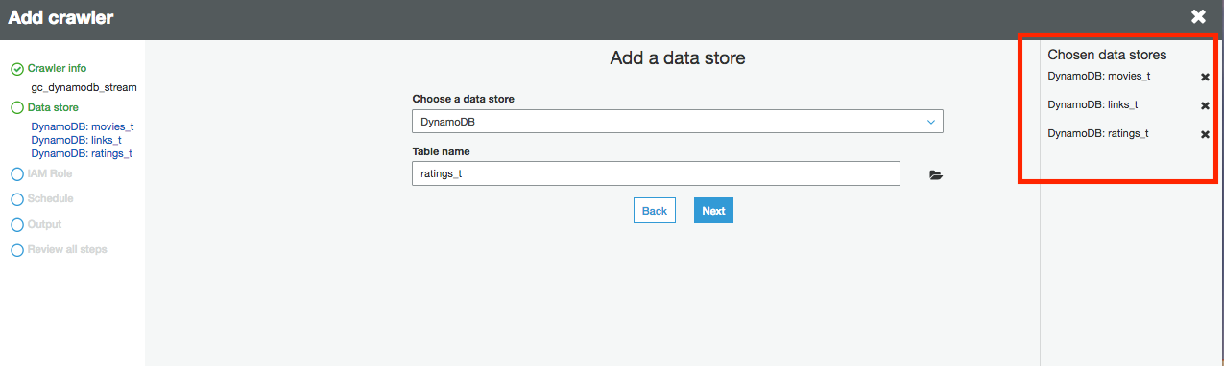The width and height of the screenshot is (1224, 366).
Task: Select the Review all steps item
Action: [x=67, y=249]
